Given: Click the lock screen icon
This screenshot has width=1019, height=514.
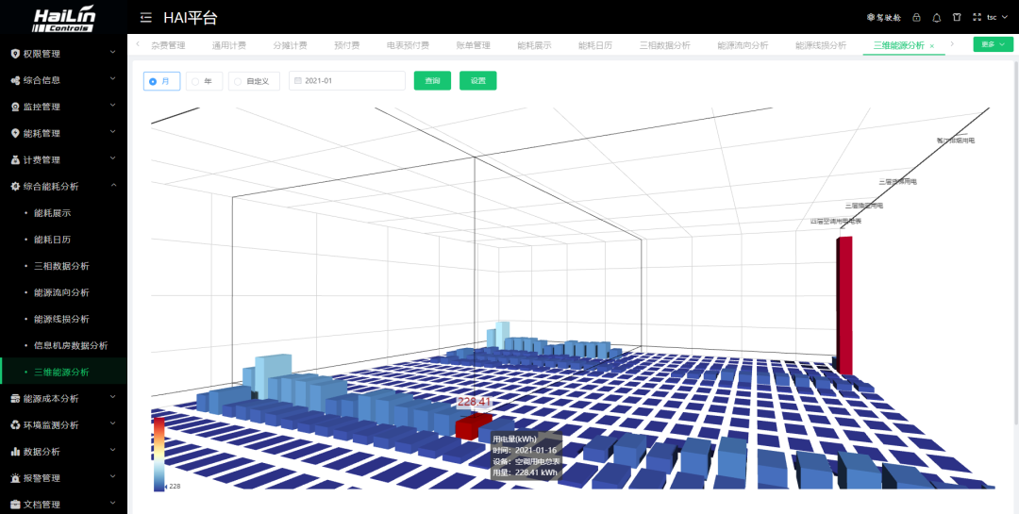Looking at the screenshot, I should click(x=916, y=17).
